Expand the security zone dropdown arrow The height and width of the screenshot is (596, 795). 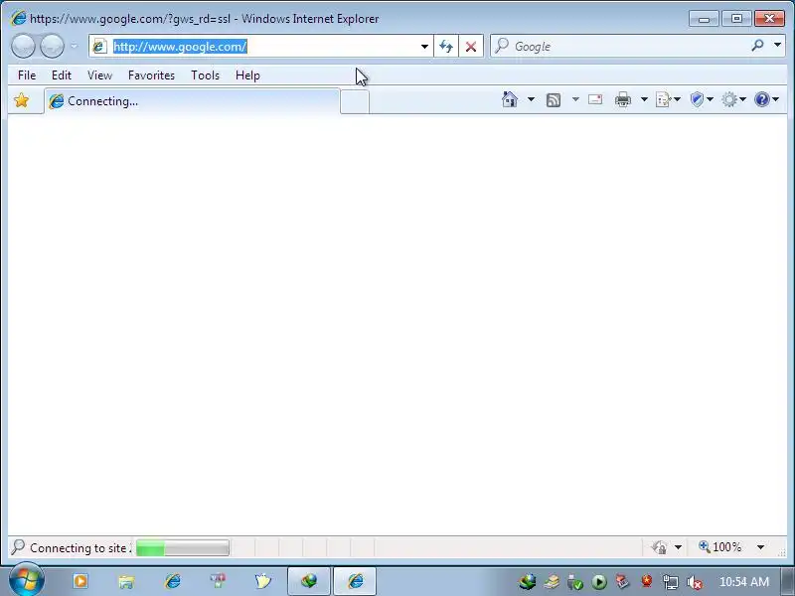tap(678, 547)
